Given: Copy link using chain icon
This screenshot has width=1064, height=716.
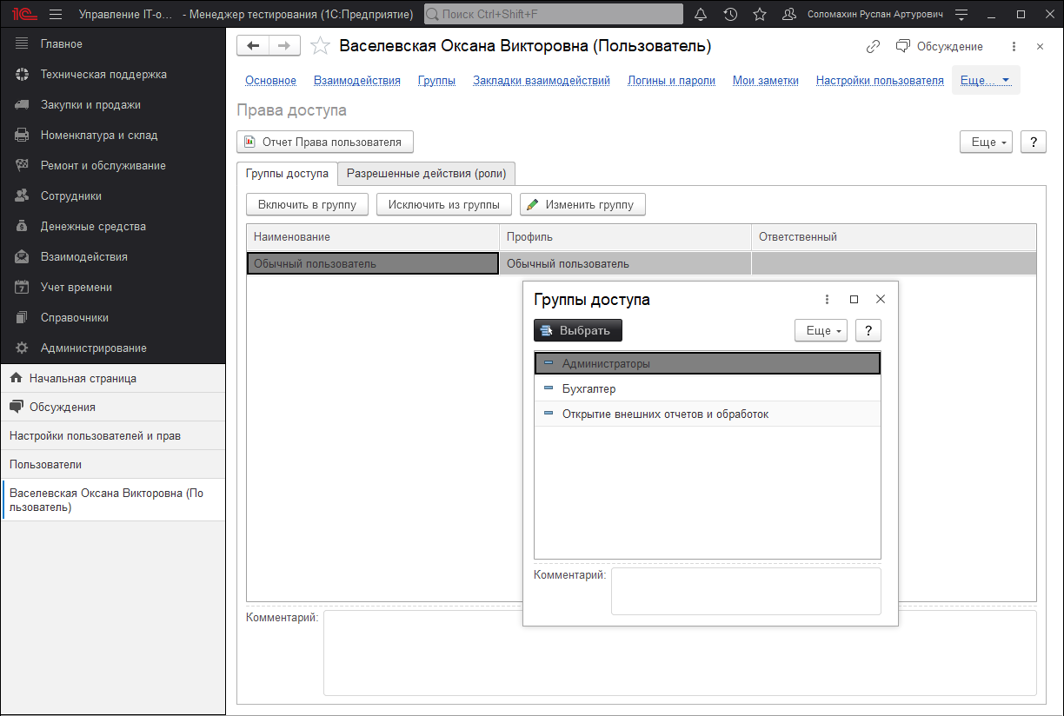Looking at the screenshot, I should tap(874, 46).
